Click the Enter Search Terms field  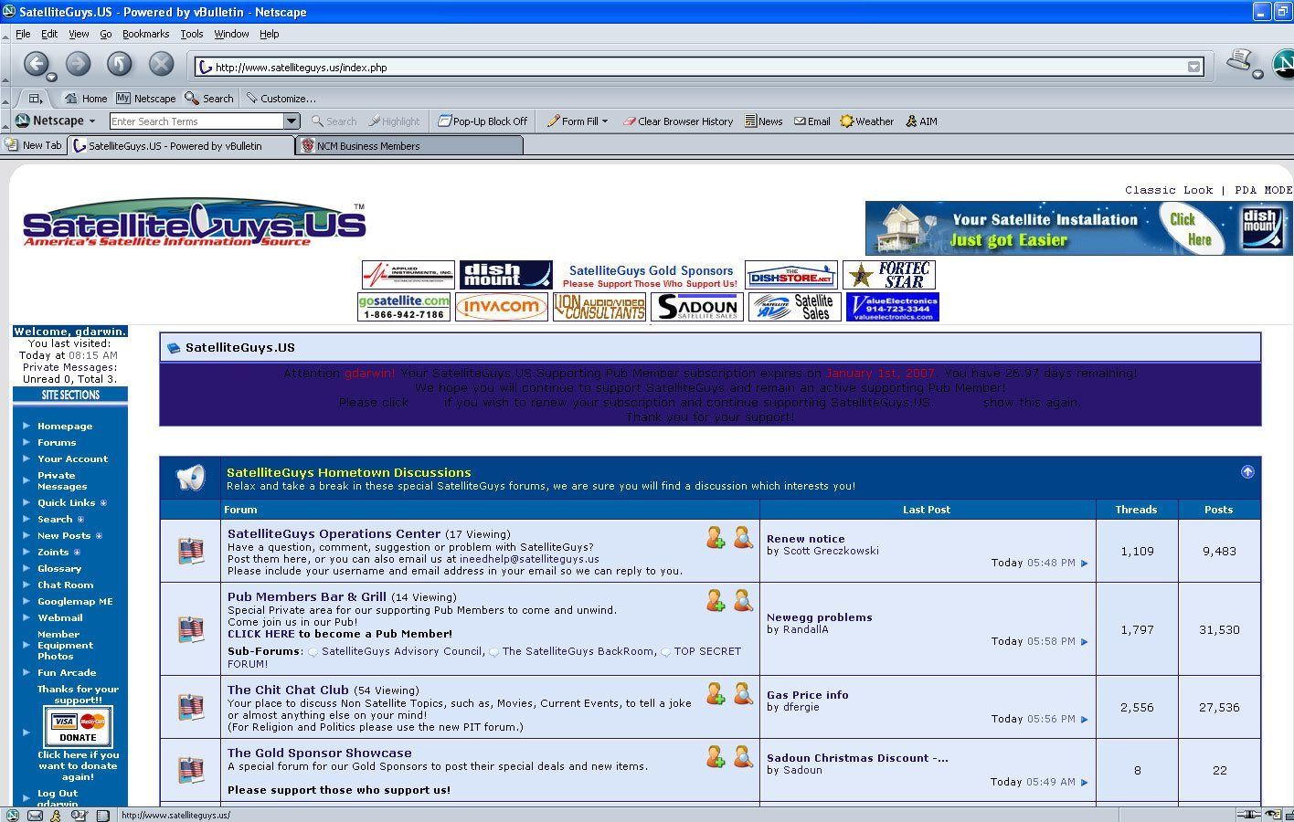(x=196, y=121)
